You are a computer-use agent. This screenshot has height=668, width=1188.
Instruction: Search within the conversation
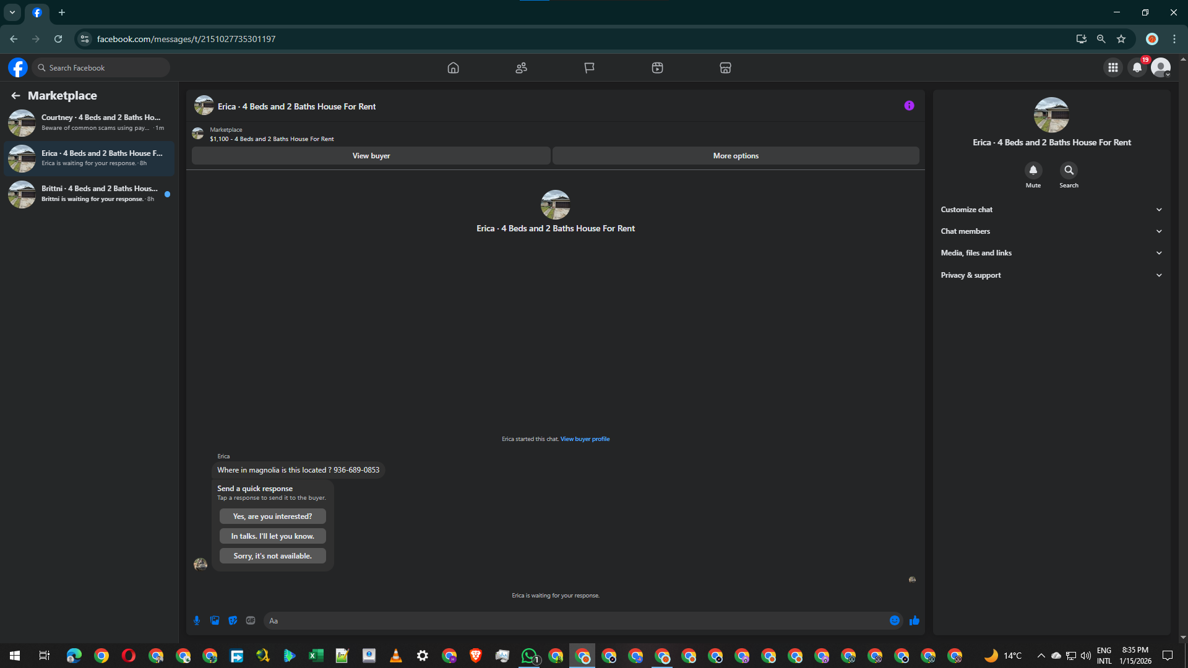[x=1069, y=170]
